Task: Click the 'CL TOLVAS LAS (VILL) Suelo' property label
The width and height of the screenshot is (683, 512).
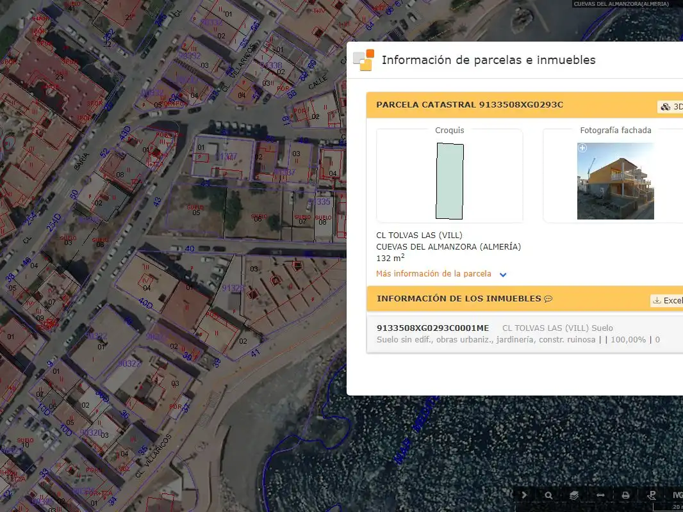Action: [557, 328]
